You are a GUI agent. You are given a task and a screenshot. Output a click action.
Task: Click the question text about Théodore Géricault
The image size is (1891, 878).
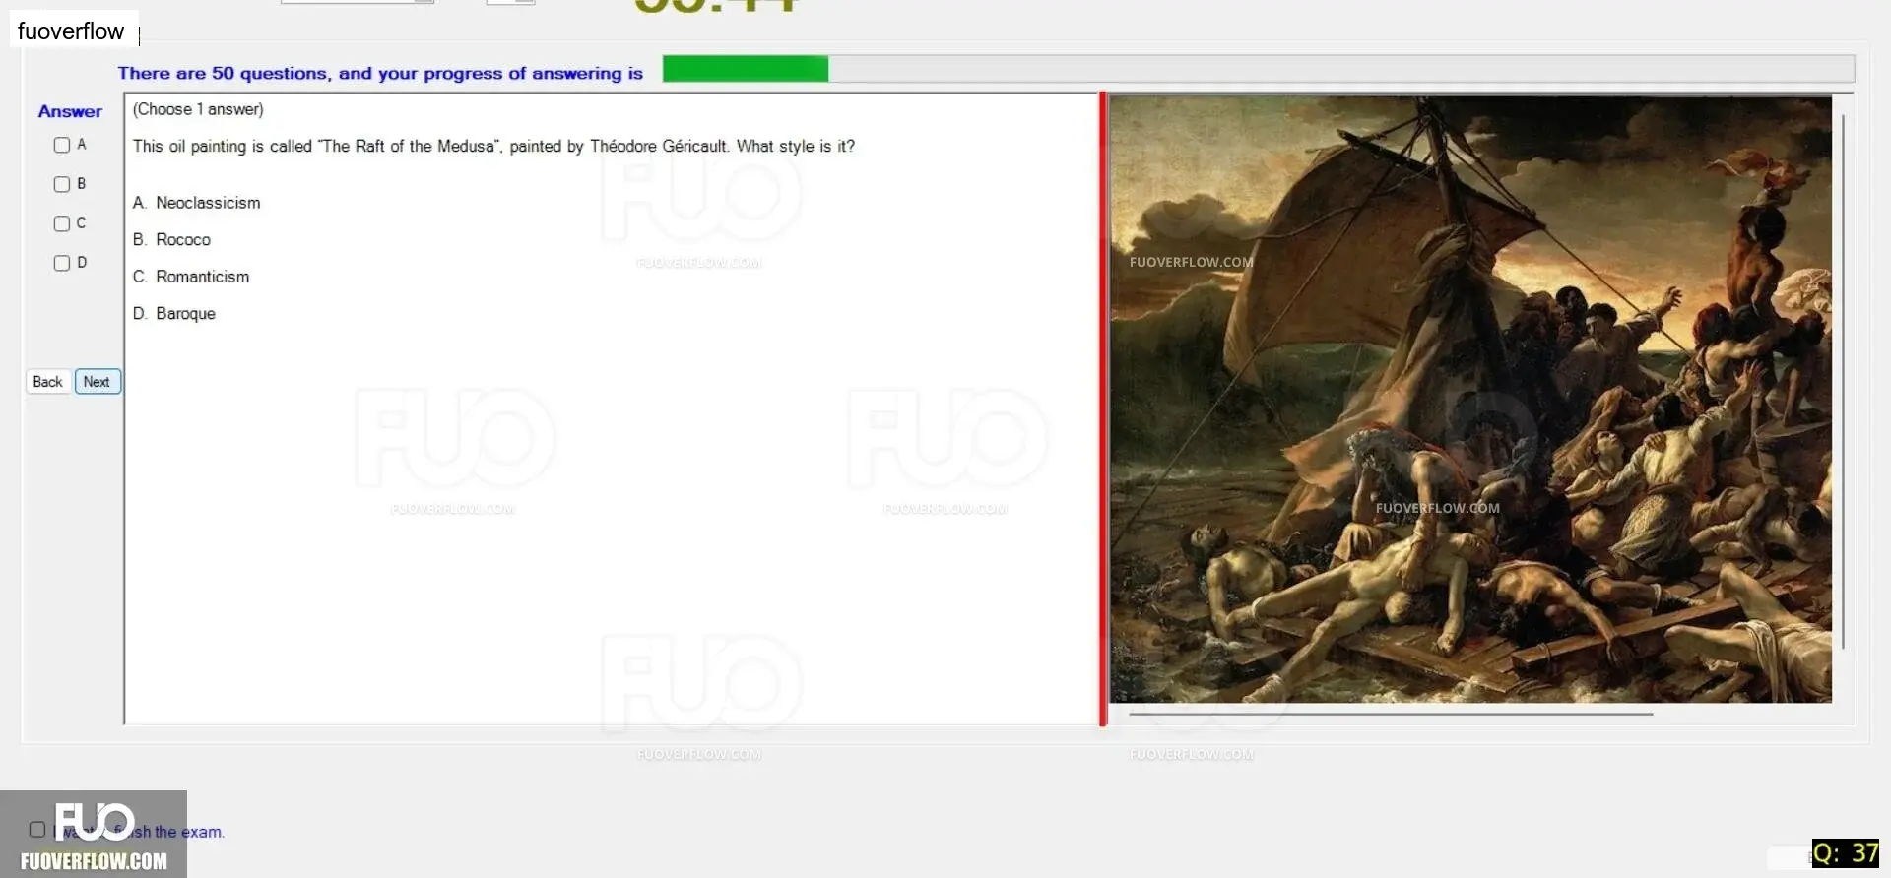point(493,147)
